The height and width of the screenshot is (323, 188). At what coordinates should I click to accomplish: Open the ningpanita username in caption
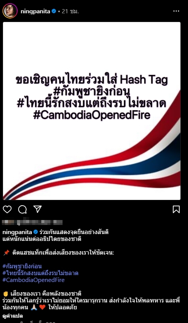pyautogui.click(x=17, y=232)
